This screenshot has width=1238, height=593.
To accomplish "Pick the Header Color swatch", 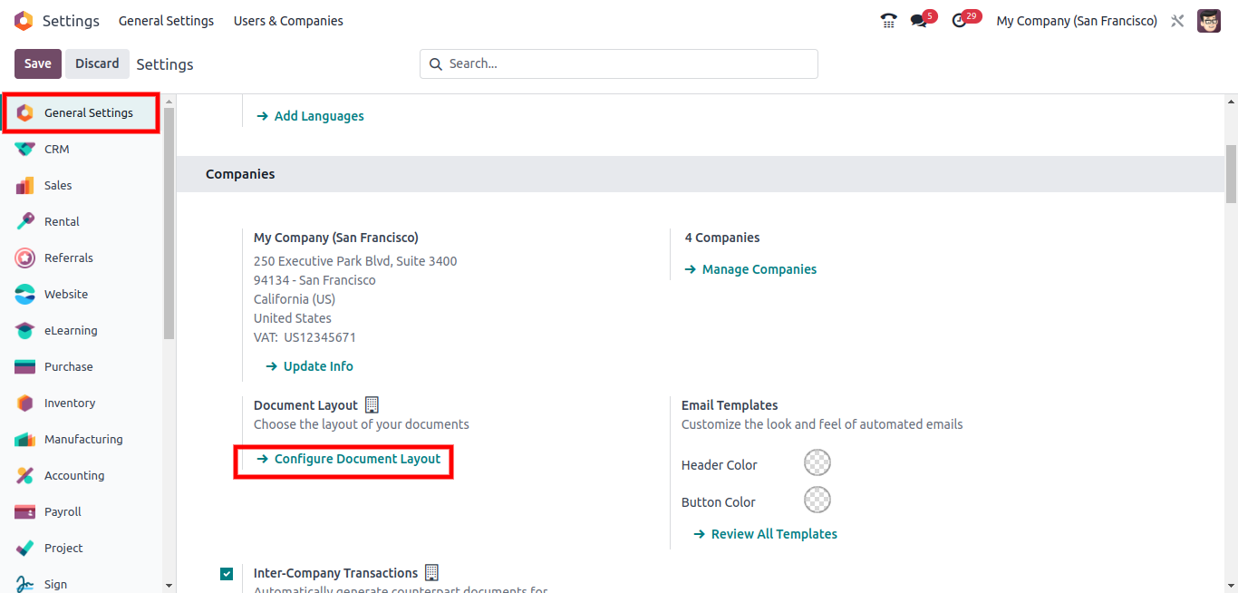I will click(817, 462).
